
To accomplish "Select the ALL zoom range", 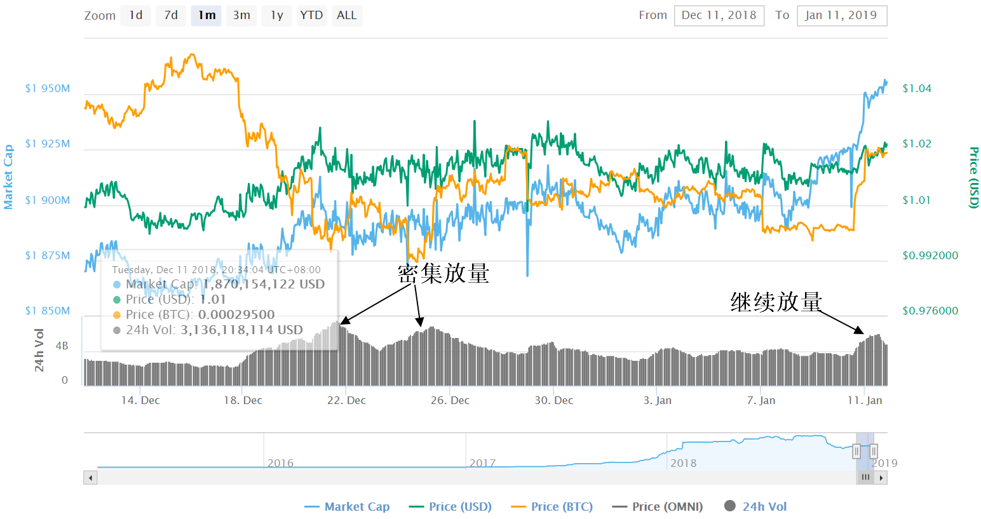I will [347, 15].
